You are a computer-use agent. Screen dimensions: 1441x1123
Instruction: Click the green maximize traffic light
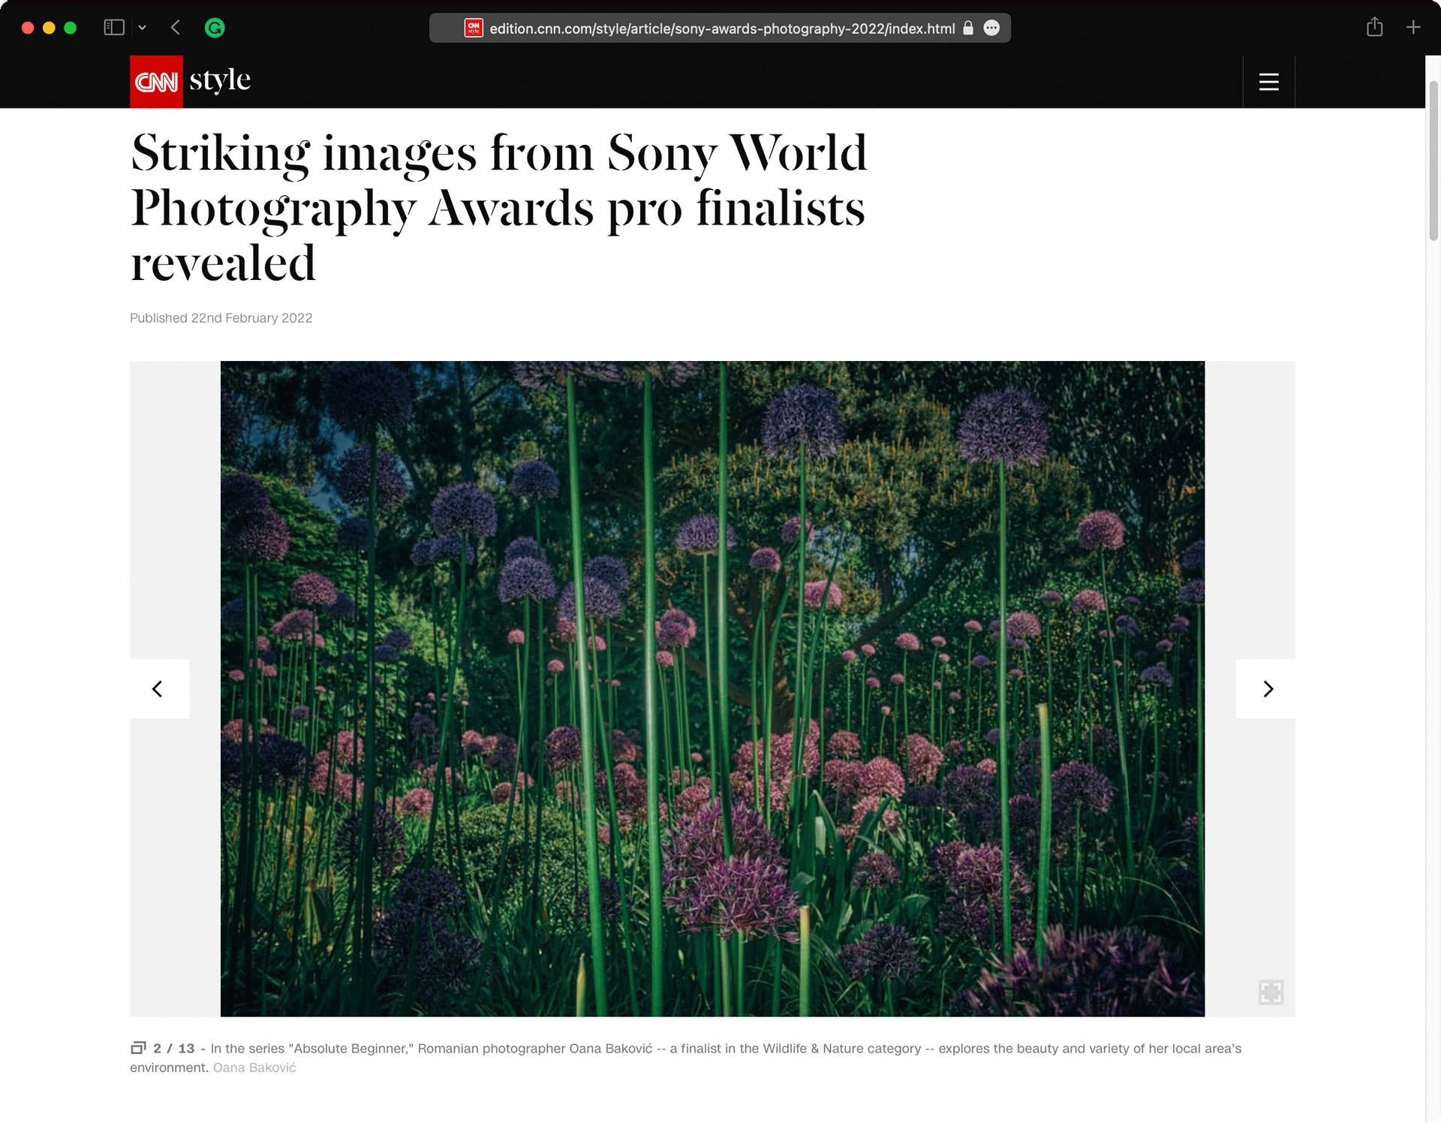70,27
